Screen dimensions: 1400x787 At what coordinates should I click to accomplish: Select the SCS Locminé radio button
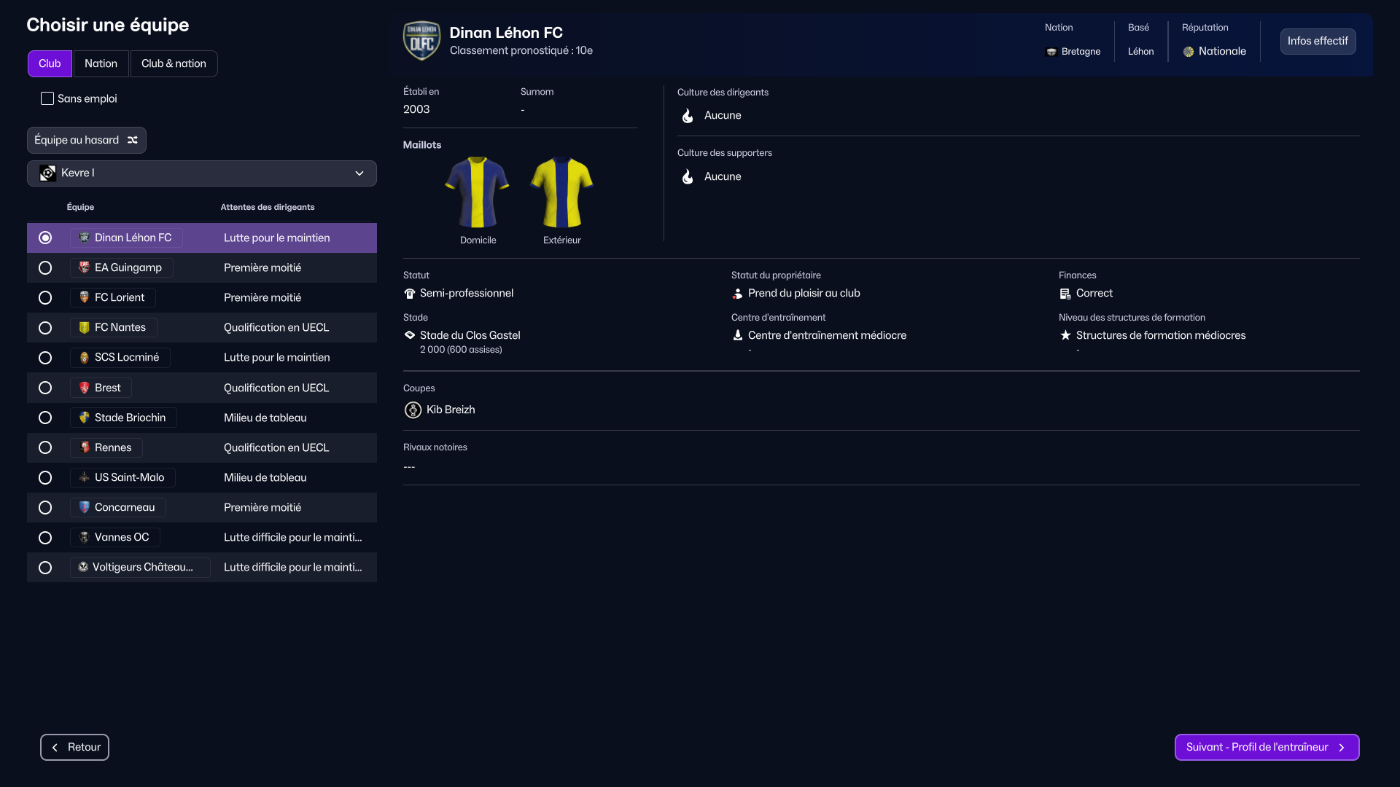(45, 358)
